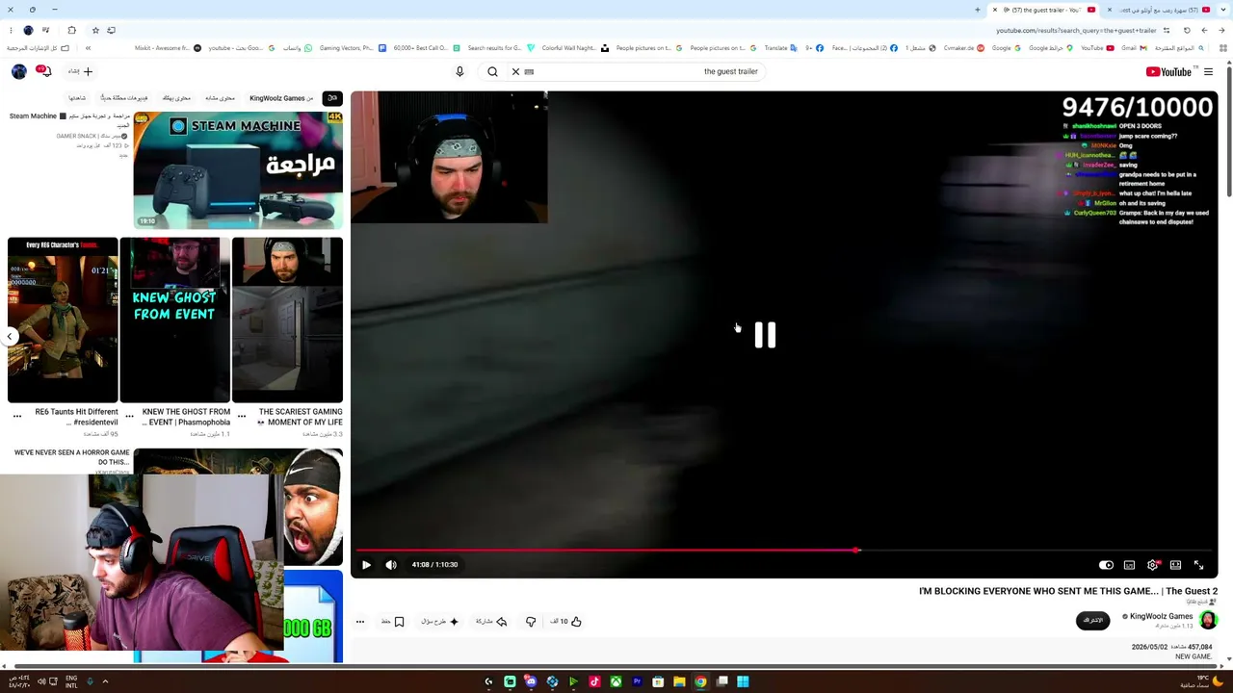Launch Premiere Pro from the taskbar

637,681
